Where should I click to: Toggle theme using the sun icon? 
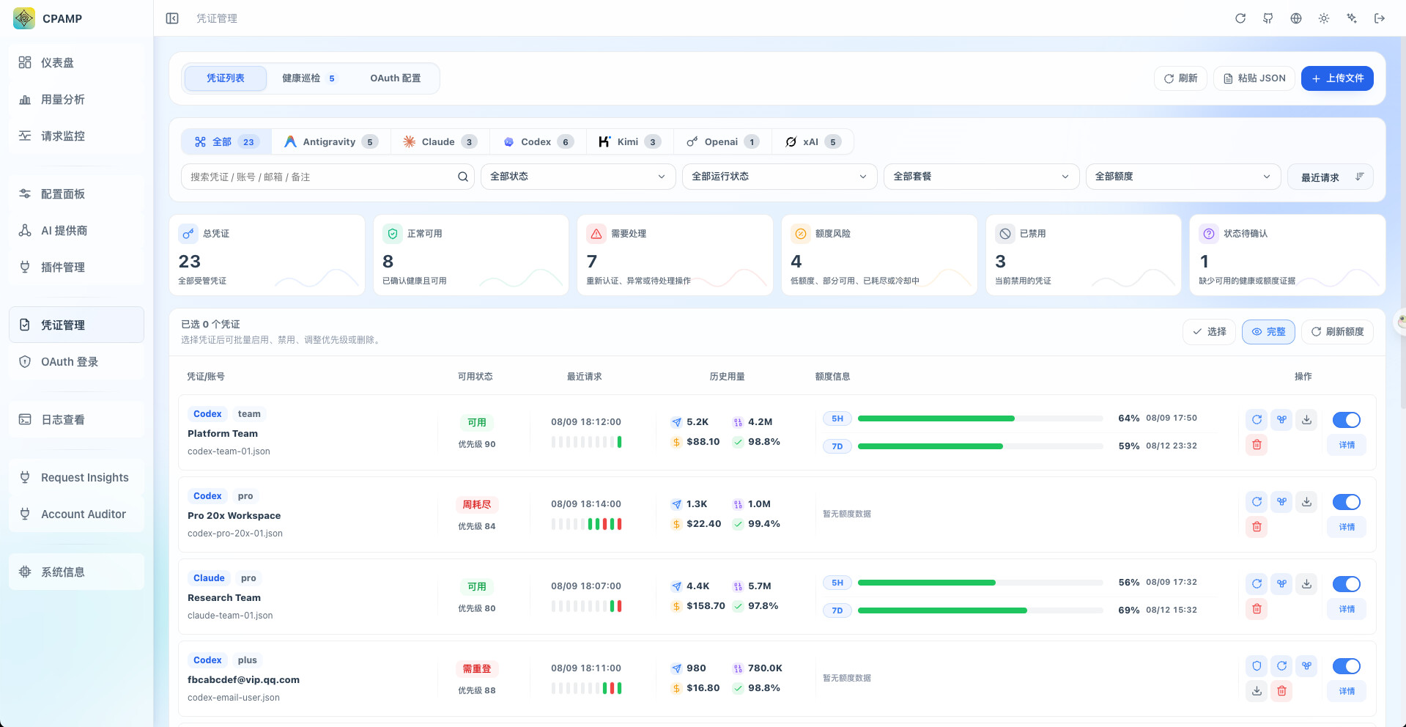coord(1324,18)
